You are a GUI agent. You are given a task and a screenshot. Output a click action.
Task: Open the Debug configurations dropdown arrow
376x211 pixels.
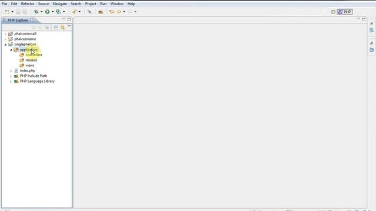(x=42, y=12)
